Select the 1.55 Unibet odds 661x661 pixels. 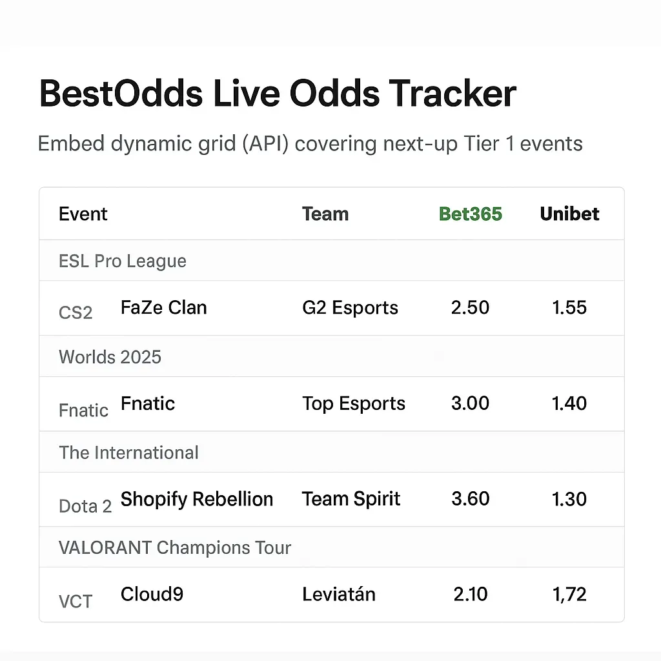click(x=569, y=307)
